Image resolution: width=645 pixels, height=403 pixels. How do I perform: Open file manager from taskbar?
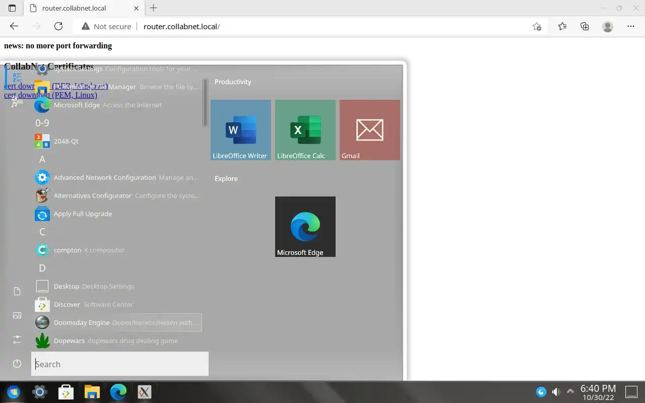[92, 392]
